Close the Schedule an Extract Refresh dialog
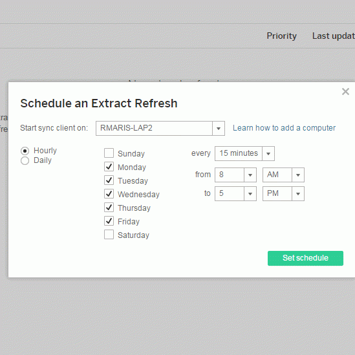This screenshot has height=355, width=355. pos(345,91)
